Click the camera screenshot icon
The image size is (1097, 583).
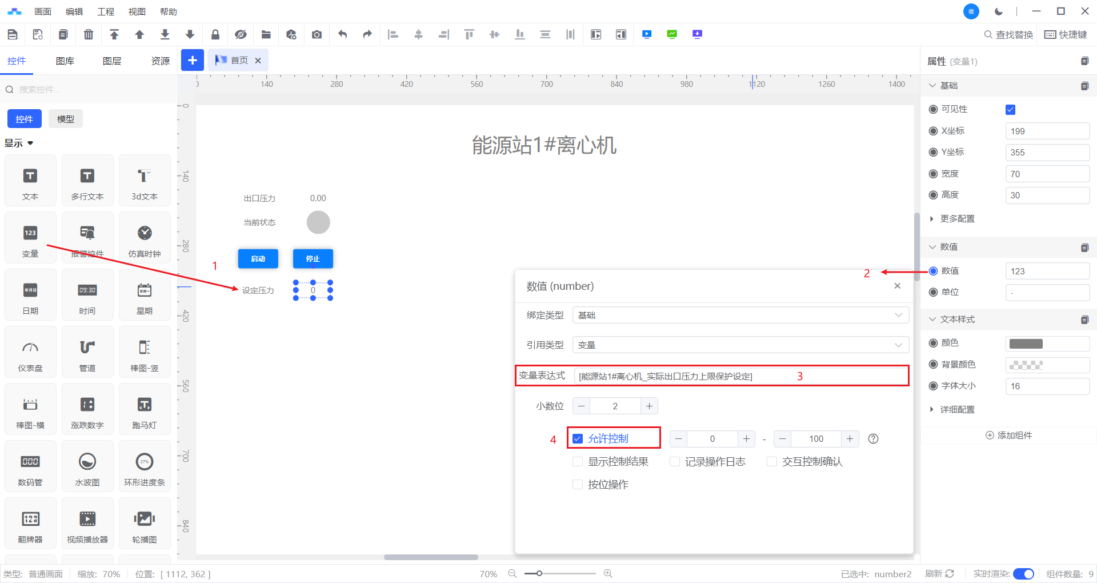pyautogui.click(x=317, y=35)
